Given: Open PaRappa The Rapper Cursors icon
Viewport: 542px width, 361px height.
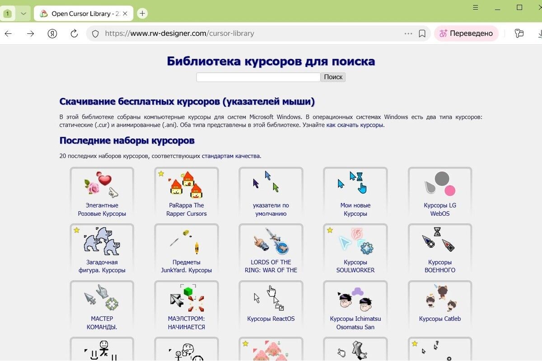Looking at the screenshot, I should (187, 185).
